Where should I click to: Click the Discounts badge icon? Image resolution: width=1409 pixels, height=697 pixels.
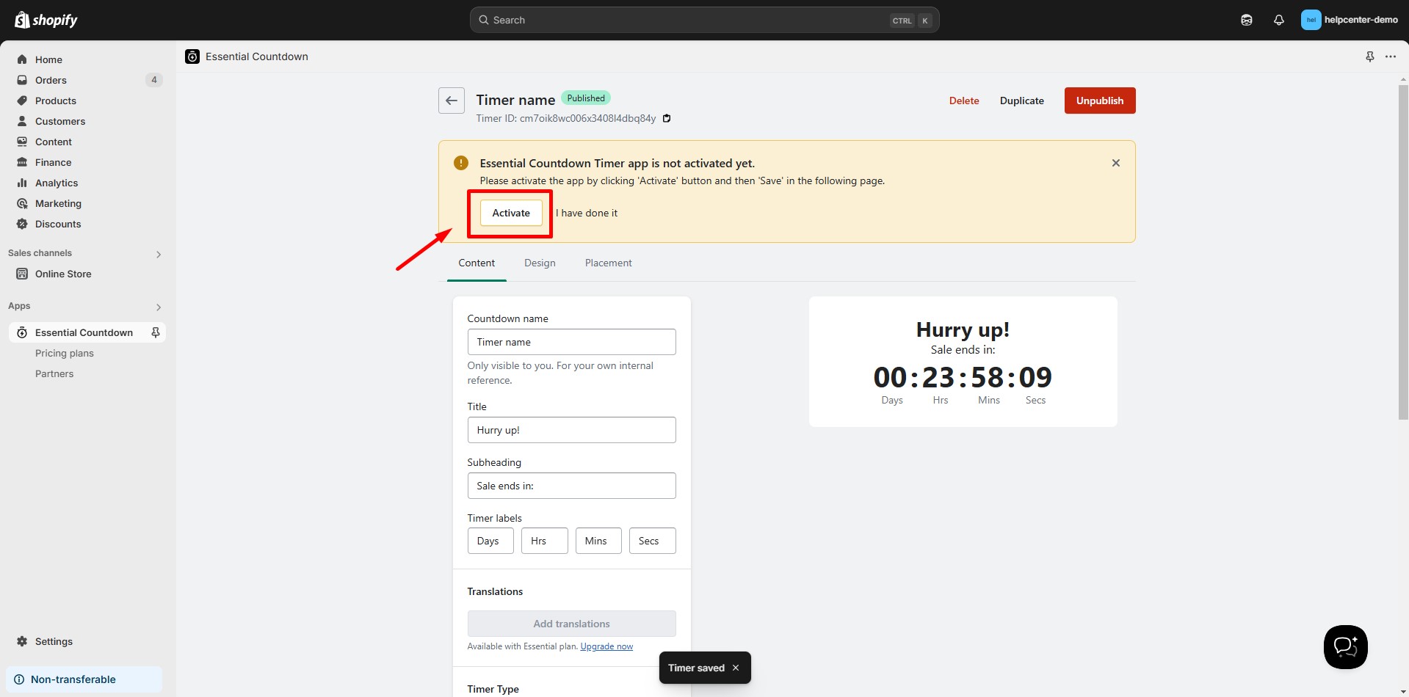pos(22,224)
